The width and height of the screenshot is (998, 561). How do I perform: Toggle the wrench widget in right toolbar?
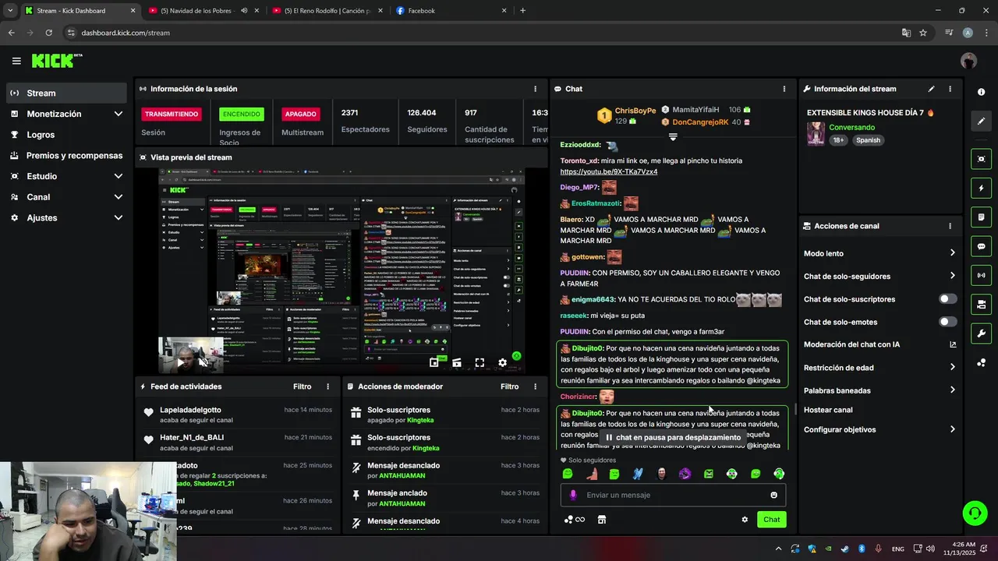tap(981, 333)
